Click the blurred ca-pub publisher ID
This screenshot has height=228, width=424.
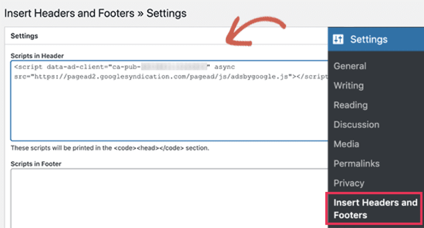coord(174,67)
